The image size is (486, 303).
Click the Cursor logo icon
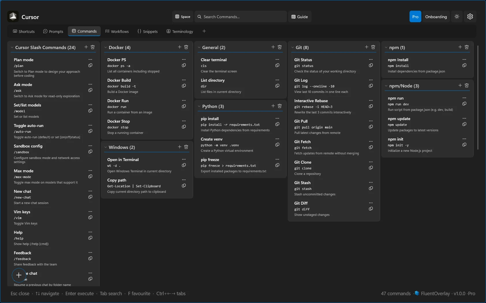tap(13, 16)
